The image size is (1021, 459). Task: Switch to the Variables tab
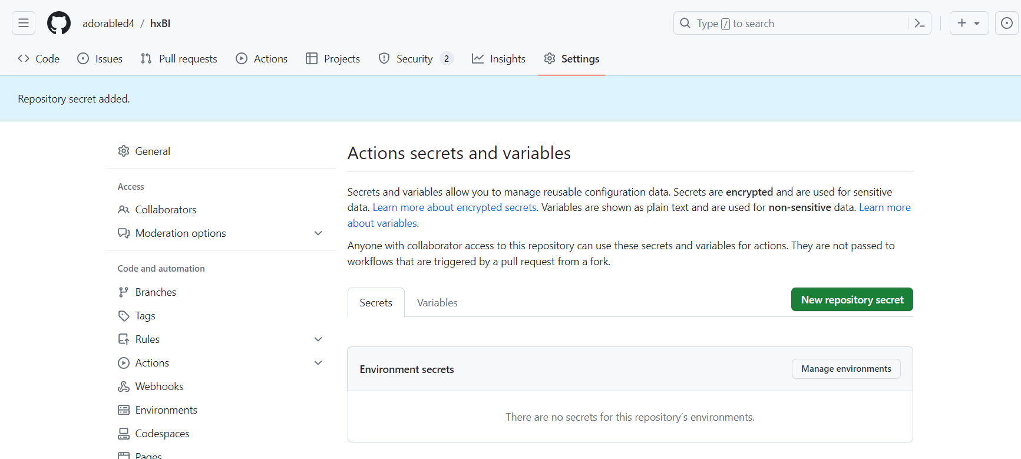click(437, 303)
